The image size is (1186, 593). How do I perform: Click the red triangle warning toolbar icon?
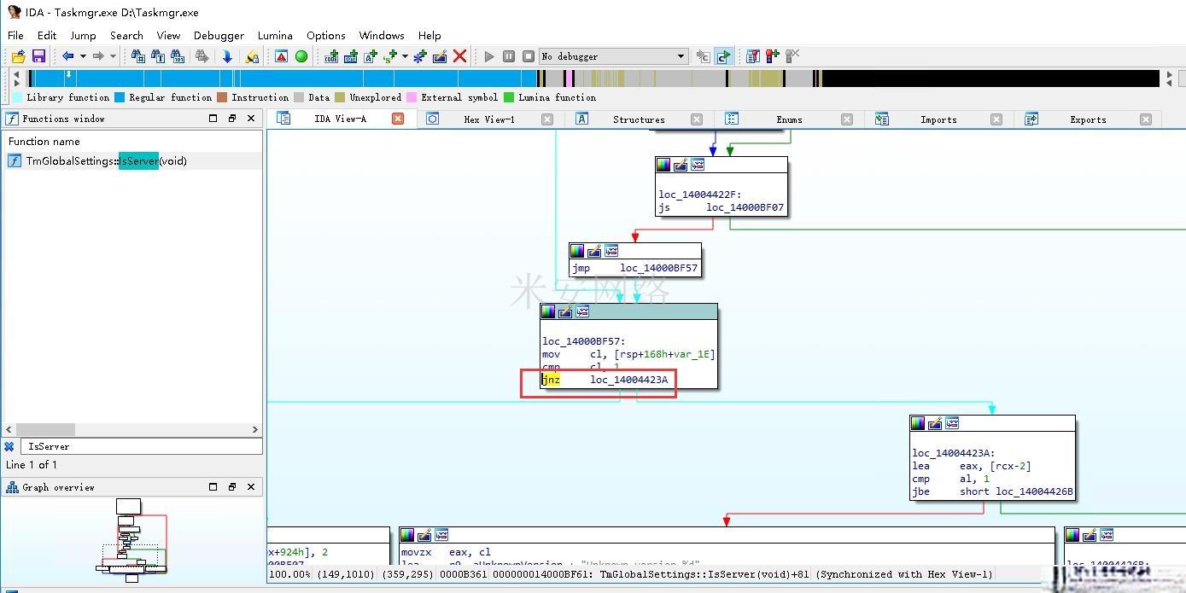282,56
